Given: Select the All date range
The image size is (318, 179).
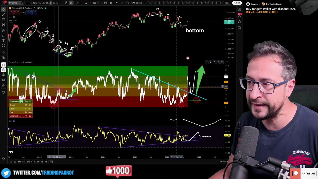Looking at the screenshot, I should point(46,162).
